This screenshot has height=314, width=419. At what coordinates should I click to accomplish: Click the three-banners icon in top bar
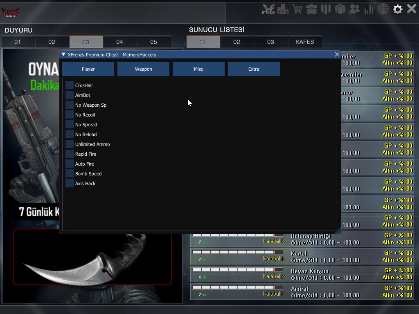point(326,9)
